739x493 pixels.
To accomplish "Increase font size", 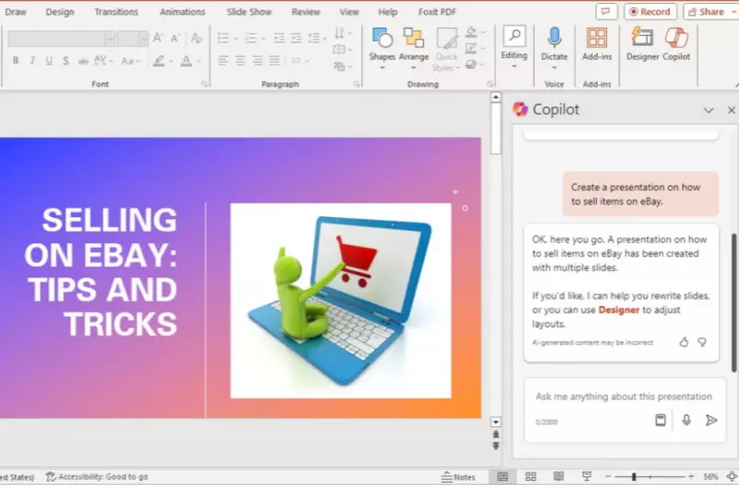I will pos(158,38).
